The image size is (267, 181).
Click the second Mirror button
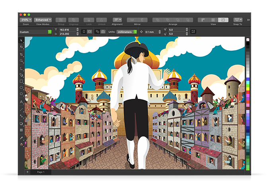(142, 20)
